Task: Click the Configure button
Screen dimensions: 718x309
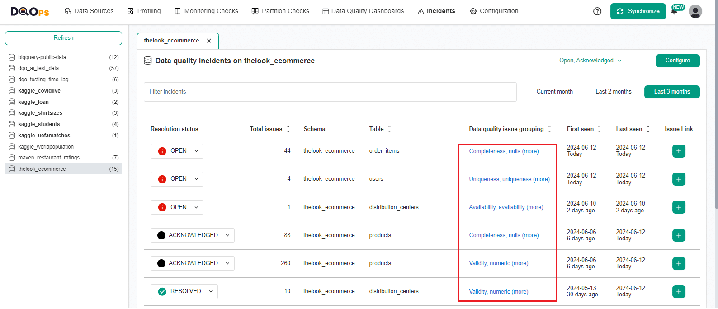Action: click(x=678, y=61)
